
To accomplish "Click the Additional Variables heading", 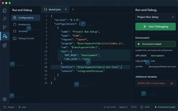I will pyautogui.click(x=146, y=77).
